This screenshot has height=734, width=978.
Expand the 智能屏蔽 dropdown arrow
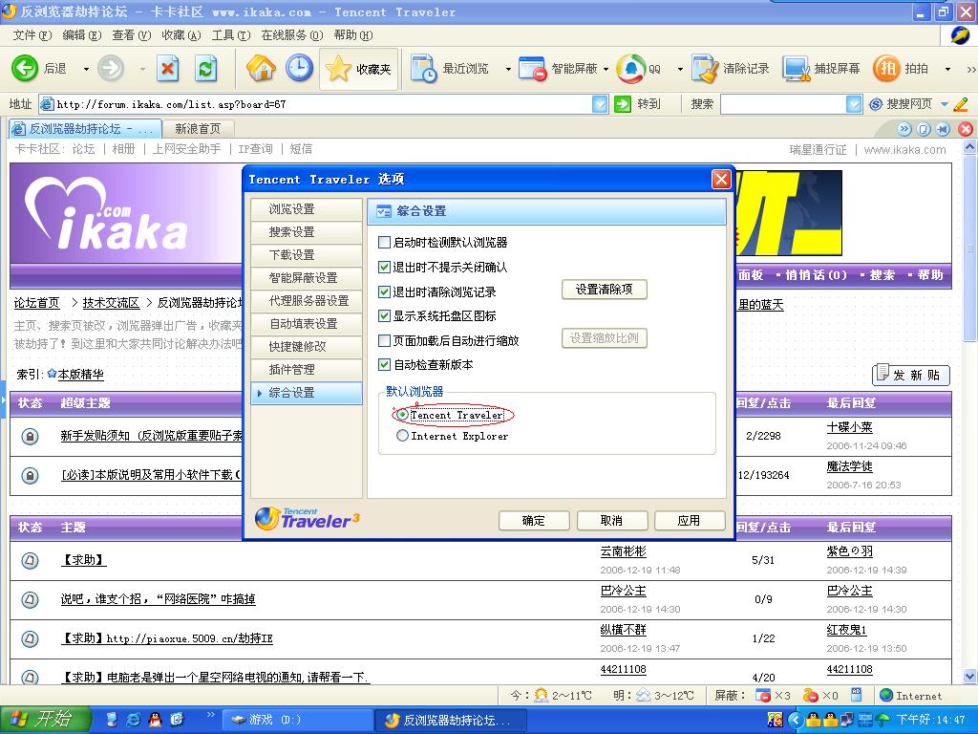click(x=606, y=69)
